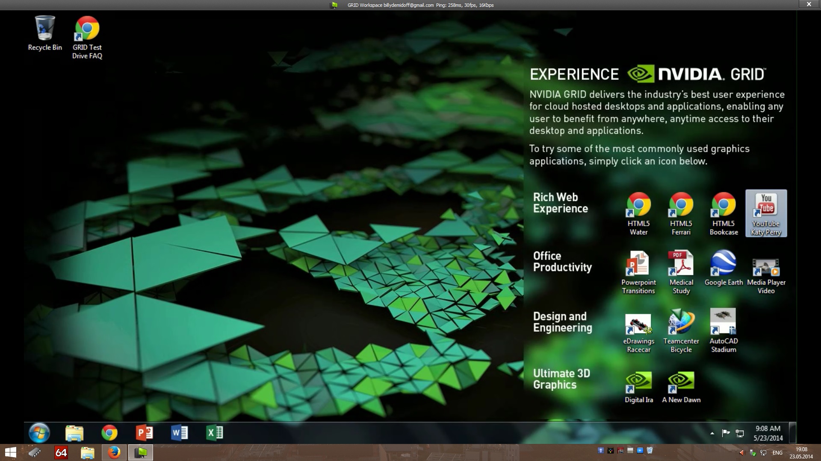
Task: Open the ENG language selector
Action: [x=777, y=452]
